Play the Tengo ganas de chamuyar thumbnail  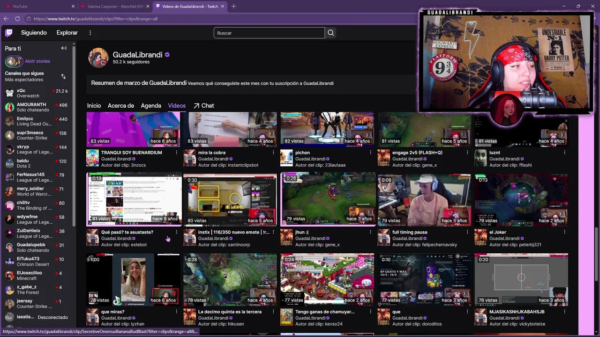click(x=327, y=279)
